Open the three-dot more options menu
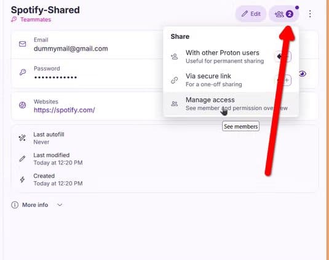329x260 pixels. [x=310, y=14]
